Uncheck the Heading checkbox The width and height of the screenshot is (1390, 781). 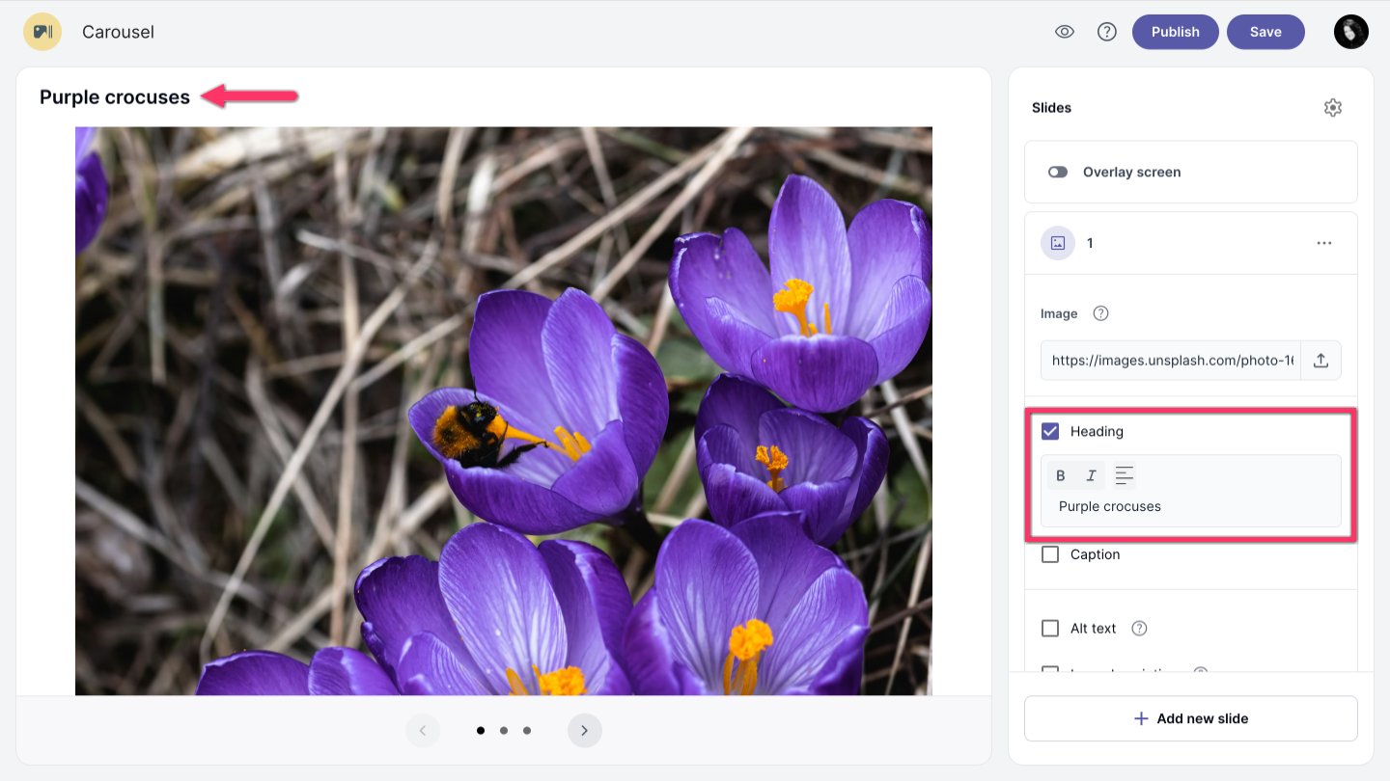coord(1050,431)
